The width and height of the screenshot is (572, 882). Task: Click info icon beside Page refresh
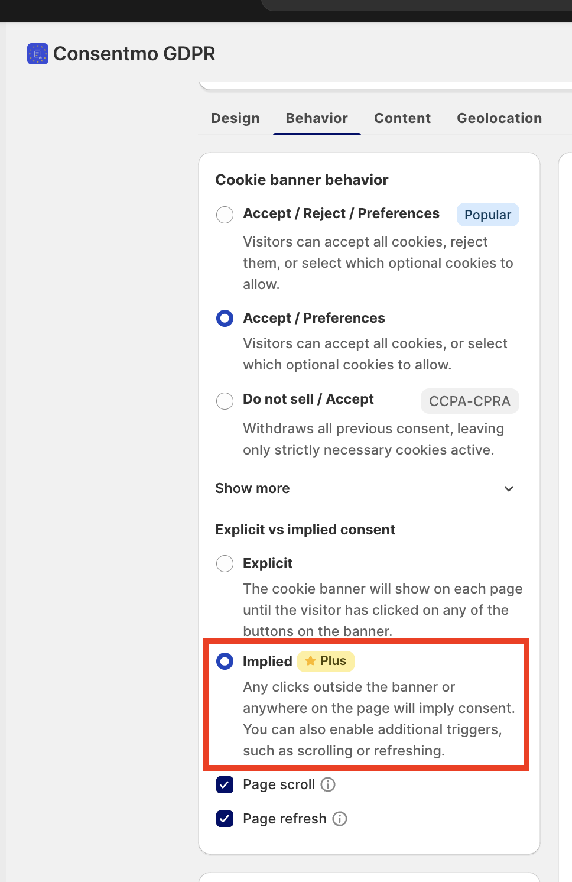click(340, 819)
